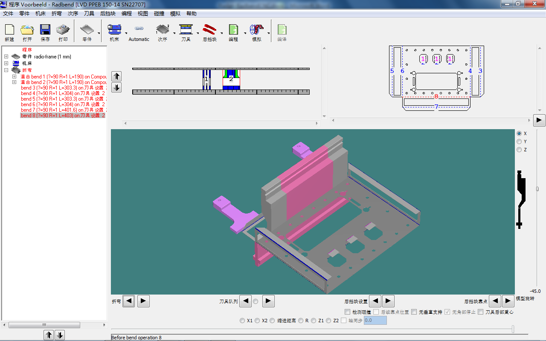Go to next bend with 折弯 right arrow
The image size is (546, 341).
coord(143,301)
